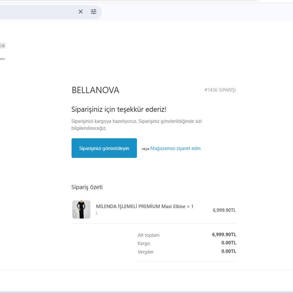
Task: Open the Mağazamızı ziyaret edin link
Action: 175,148
